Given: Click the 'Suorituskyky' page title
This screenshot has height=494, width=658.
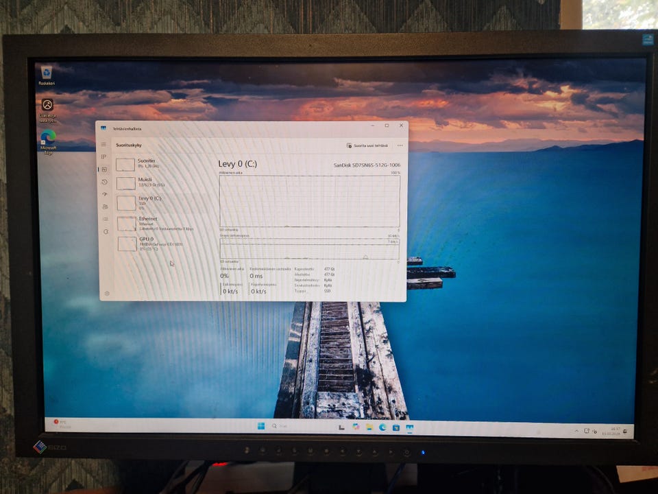Looking at the screenshot, I should [x=129, y=145].
